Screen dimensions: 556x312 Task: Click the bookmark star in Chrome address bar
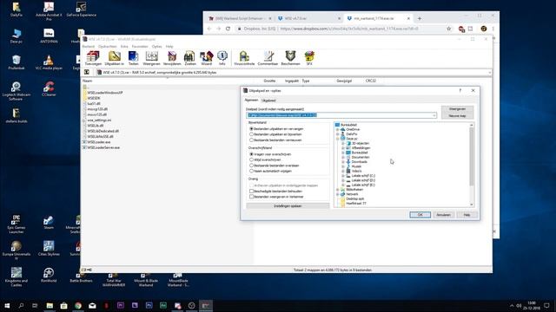[448, 29]
